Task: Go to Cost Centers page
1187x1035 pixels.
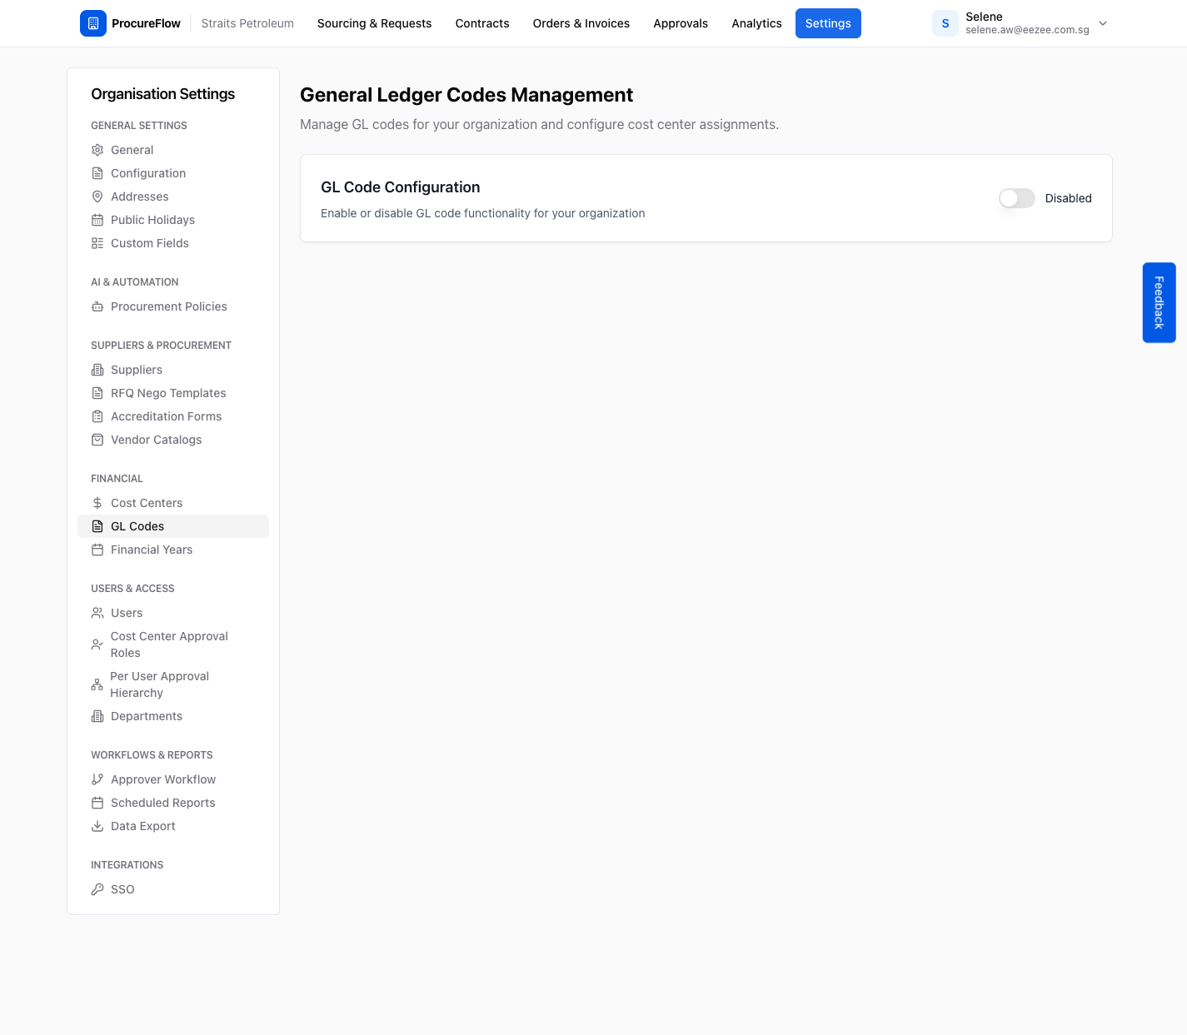Action: (173, 503)
